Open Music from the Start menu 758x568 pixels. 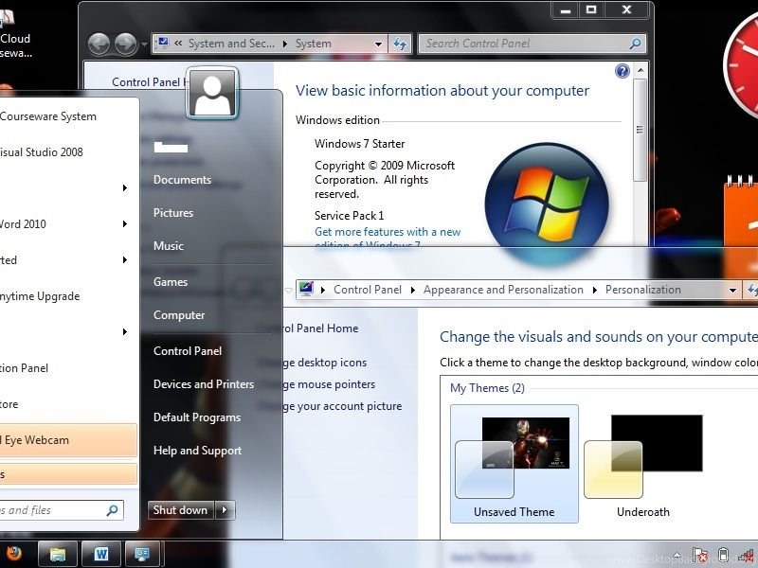[169, 246]
